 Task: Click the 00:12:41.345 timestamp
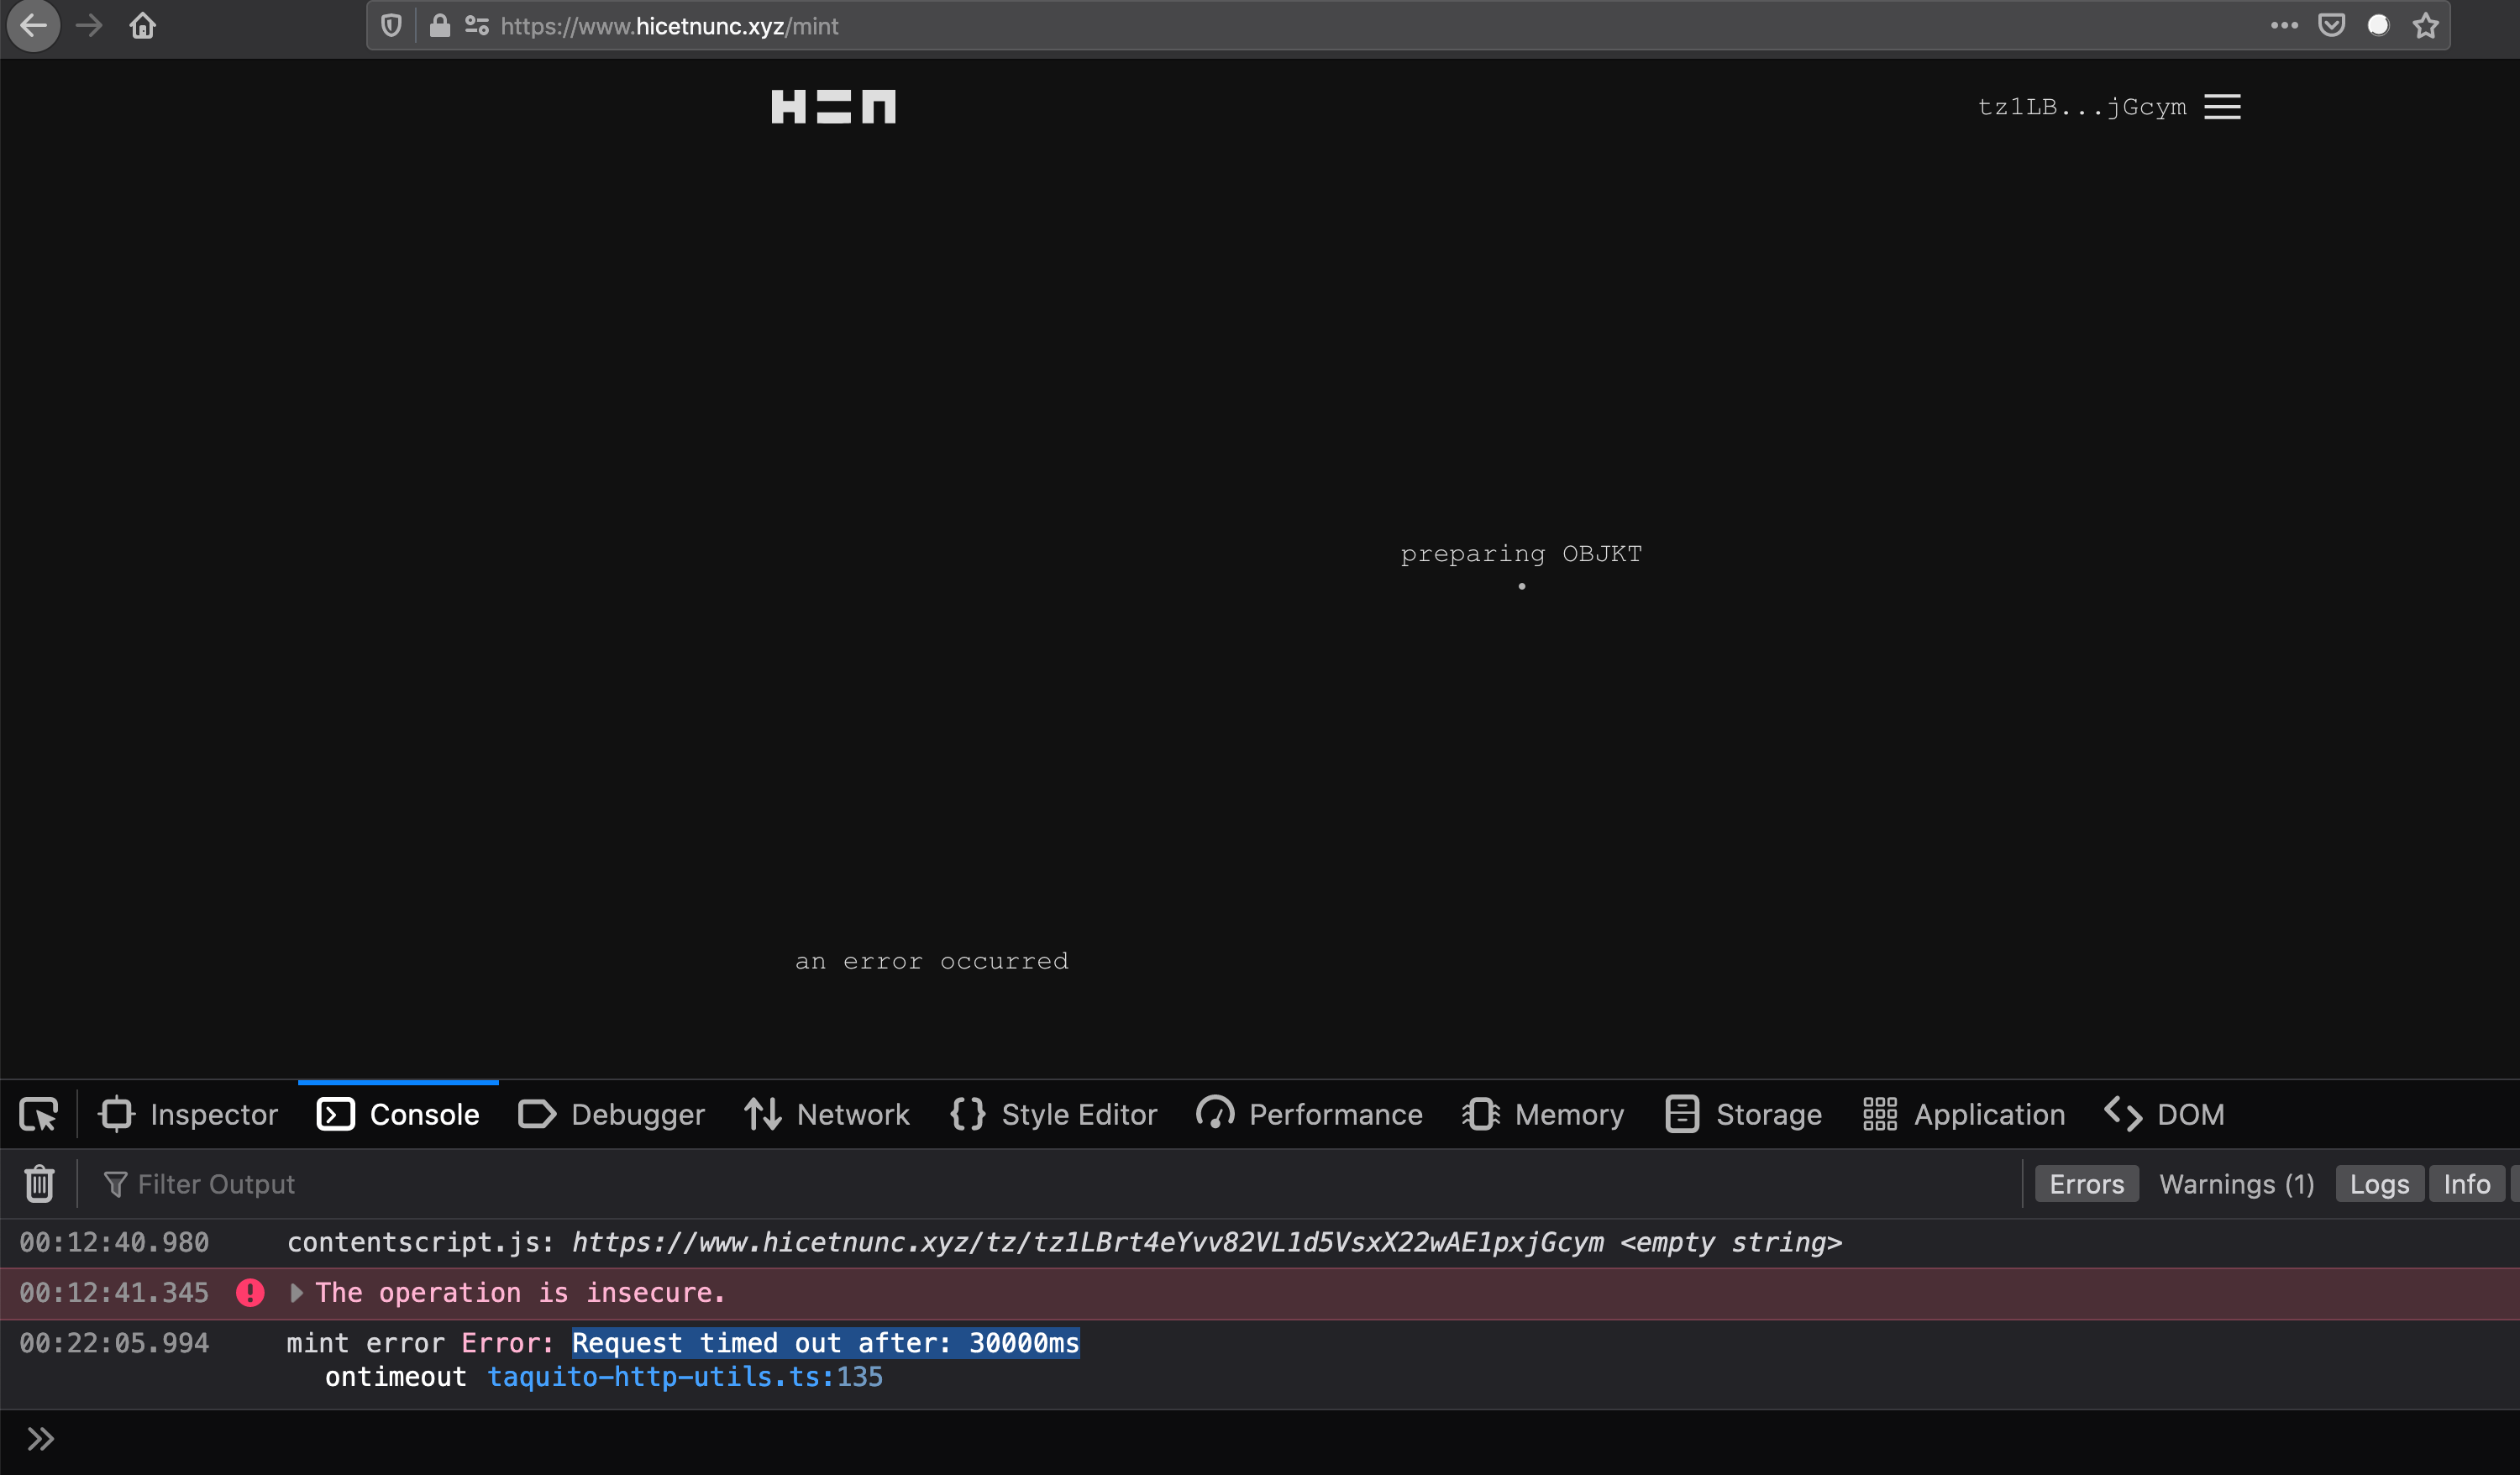pos(115,1293)
